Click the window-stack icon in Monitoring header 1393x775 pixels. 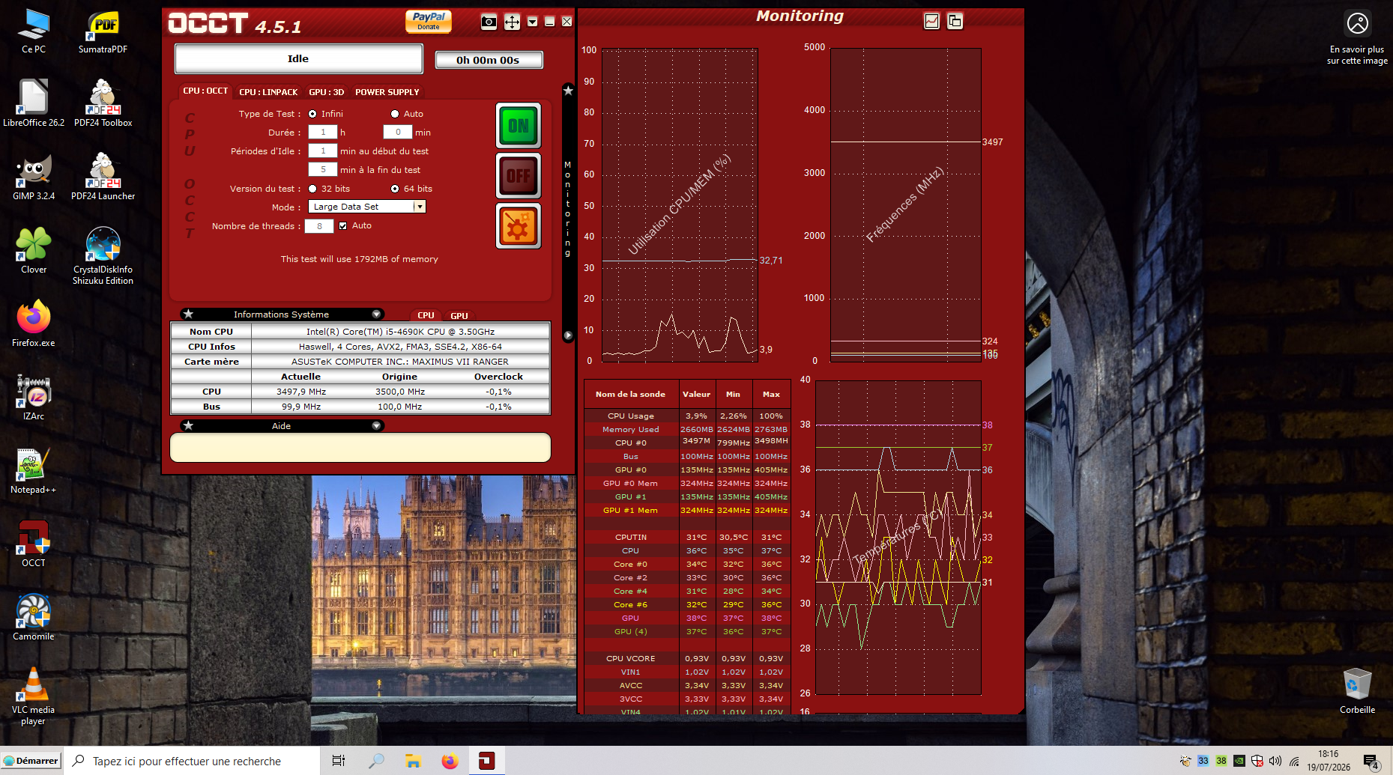click(955, 21)
